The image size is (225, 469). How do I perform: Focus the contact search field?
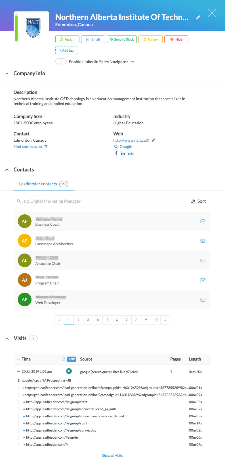click(x=99, y=201)
